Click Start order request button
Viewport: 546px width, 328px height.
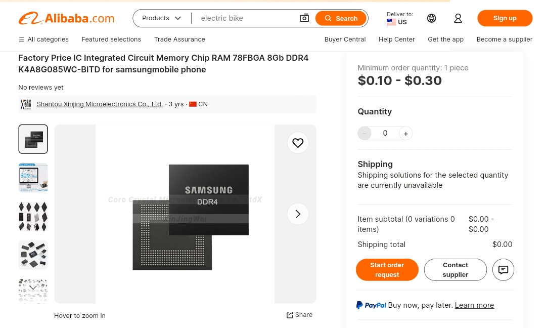click(387, 269)
